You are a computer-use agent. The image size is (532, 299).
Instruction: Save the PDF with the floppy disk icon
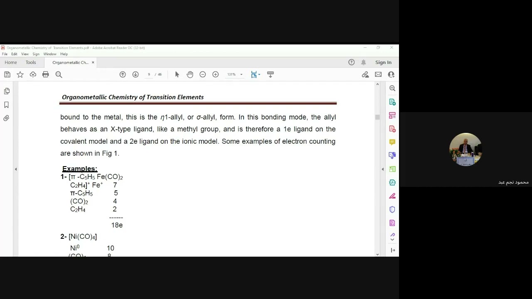[7, 74]
